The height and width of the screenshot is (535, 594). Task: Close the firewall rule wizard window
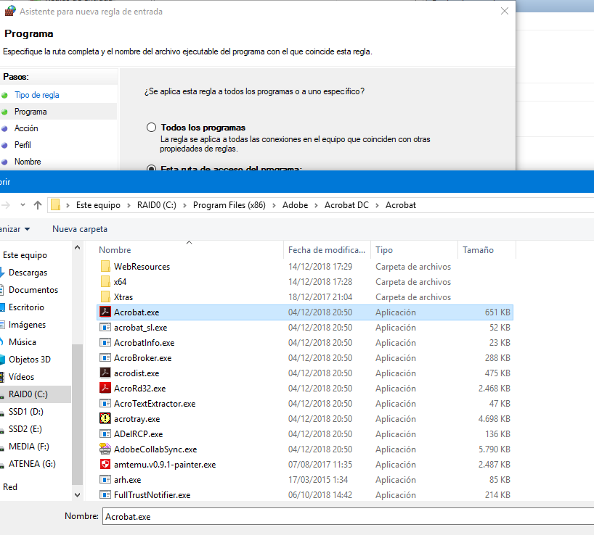click(x=505, y=11)
